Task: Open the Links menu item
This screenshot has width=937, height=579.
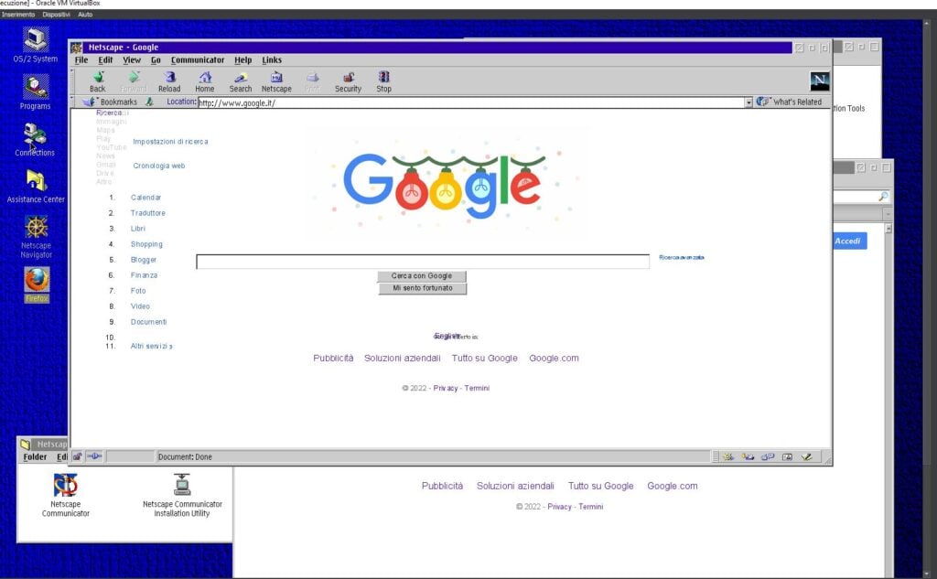Action: [272, 59]
